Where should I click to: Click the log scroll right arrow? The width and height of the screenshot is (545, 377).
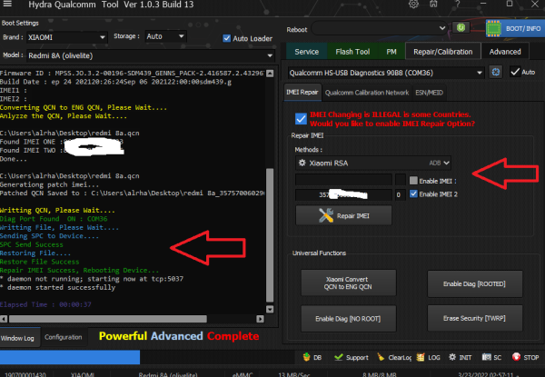point(260,319)
